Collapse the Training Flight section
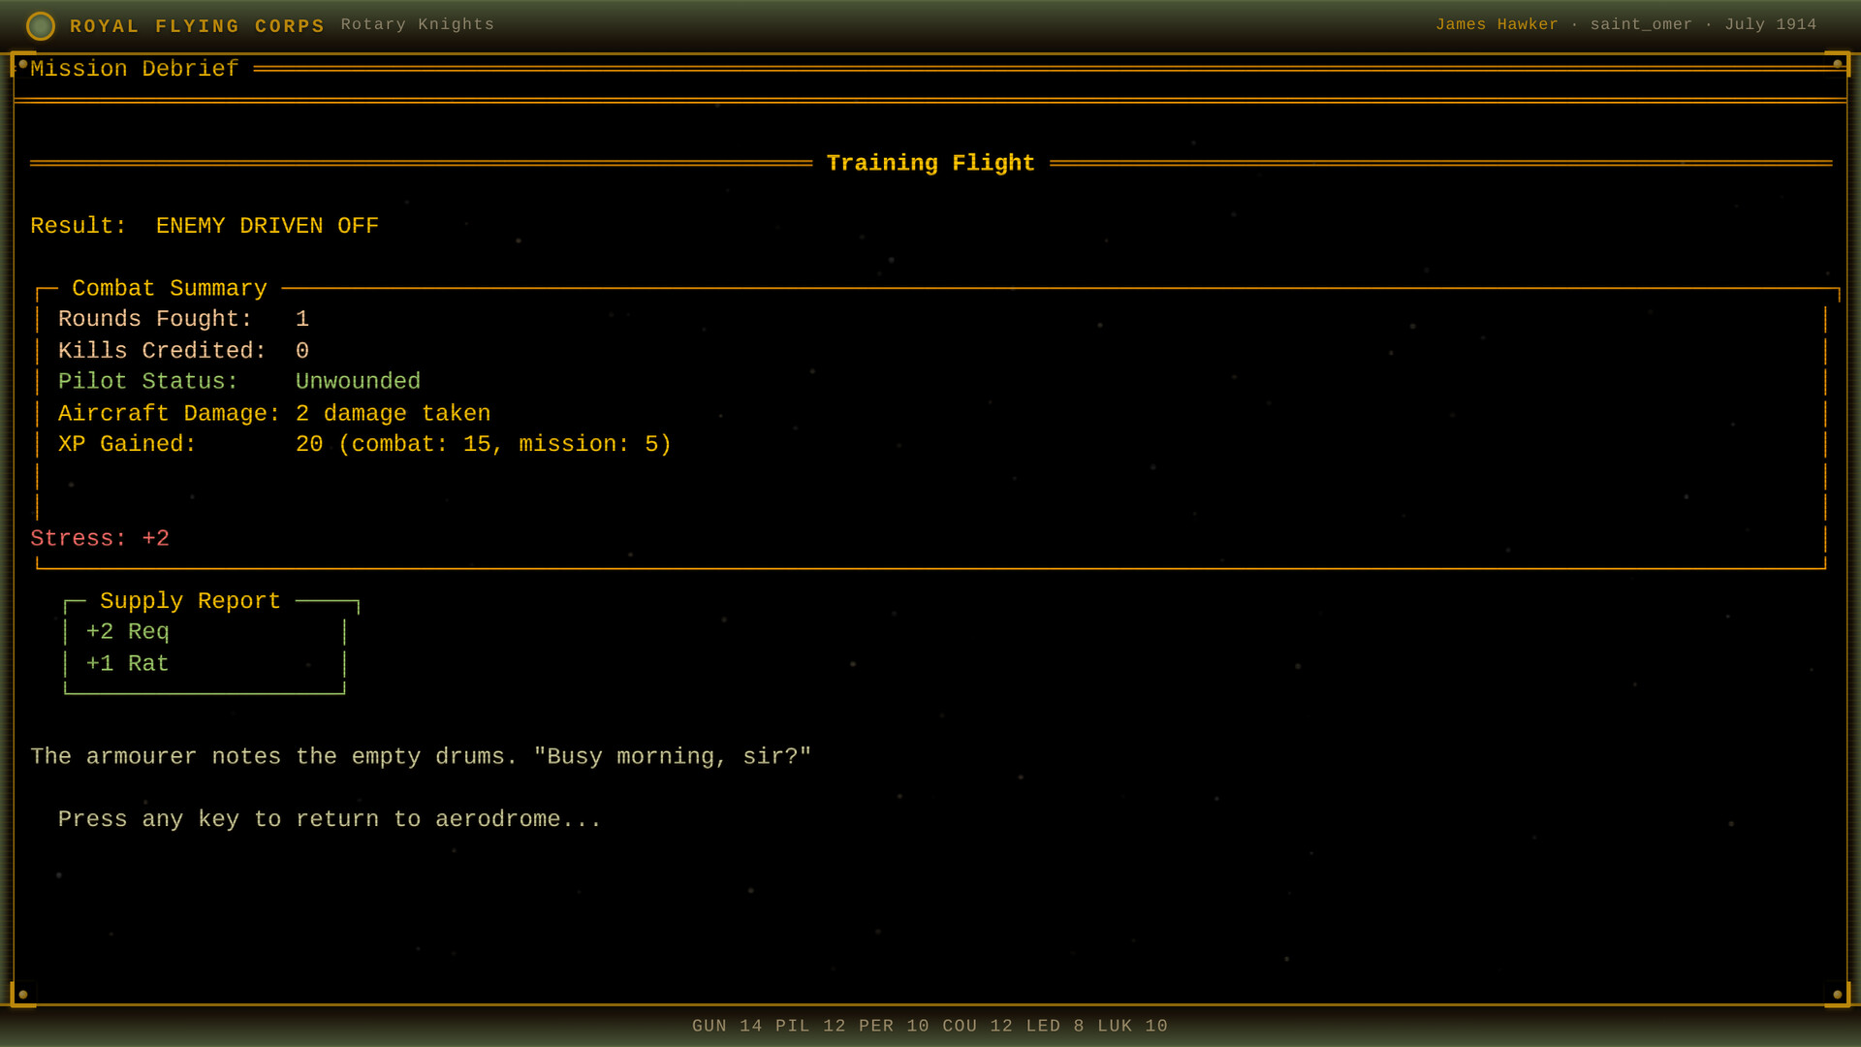The width and height of the screenshot is (1861, 1047). 930,163
